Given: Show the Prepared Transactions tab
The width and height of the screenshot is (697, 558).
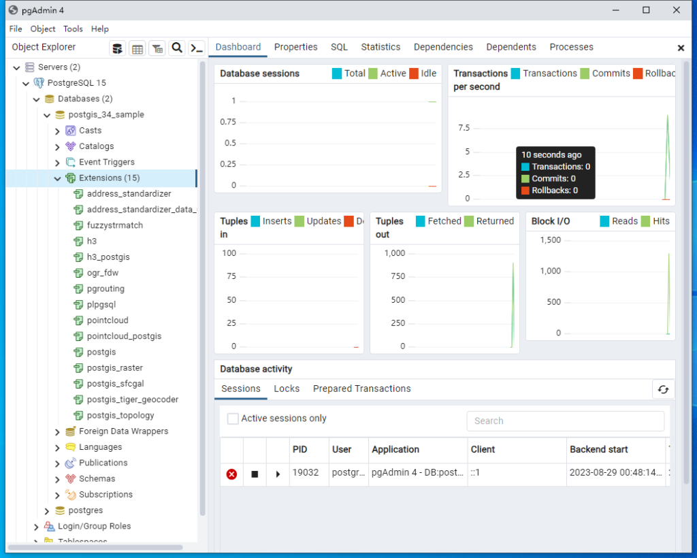Looking at the screenshot, I should 362,389.
